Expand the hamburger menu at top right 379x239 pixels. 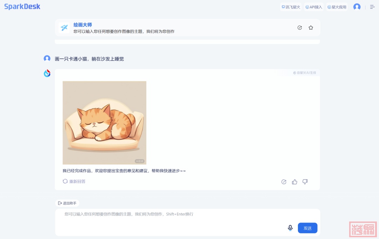(x=372, y=7)
